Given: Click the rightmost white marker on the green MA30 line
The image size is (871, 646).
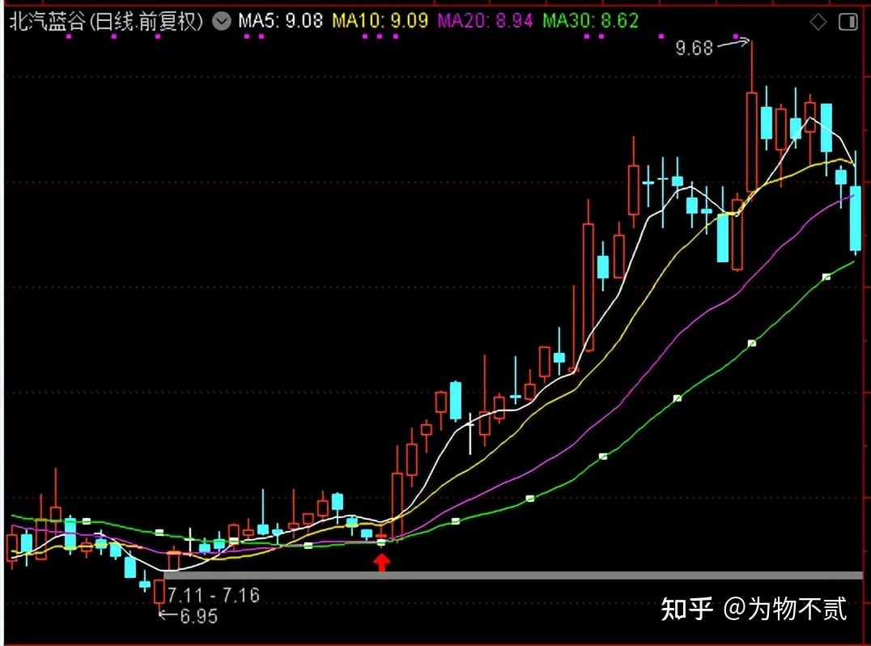Looking at the screenshot, I should pyautogui.click(x=826, y=277).
